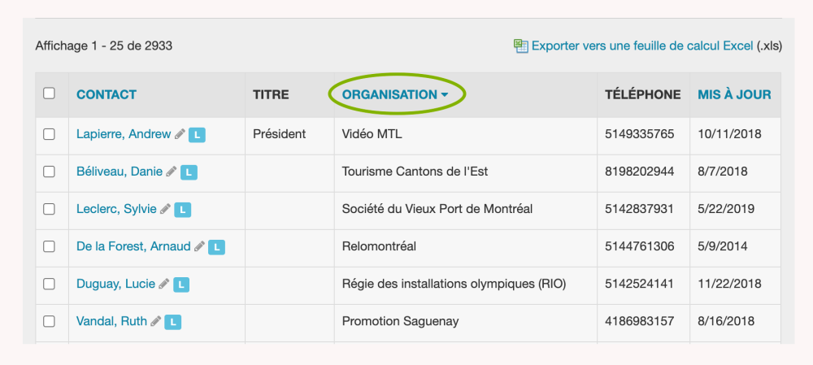This screenshot has width=813, height=365.
Task: Tick the checkbox for the Duguay, Lucie row
Action: (x=49, y=284)
